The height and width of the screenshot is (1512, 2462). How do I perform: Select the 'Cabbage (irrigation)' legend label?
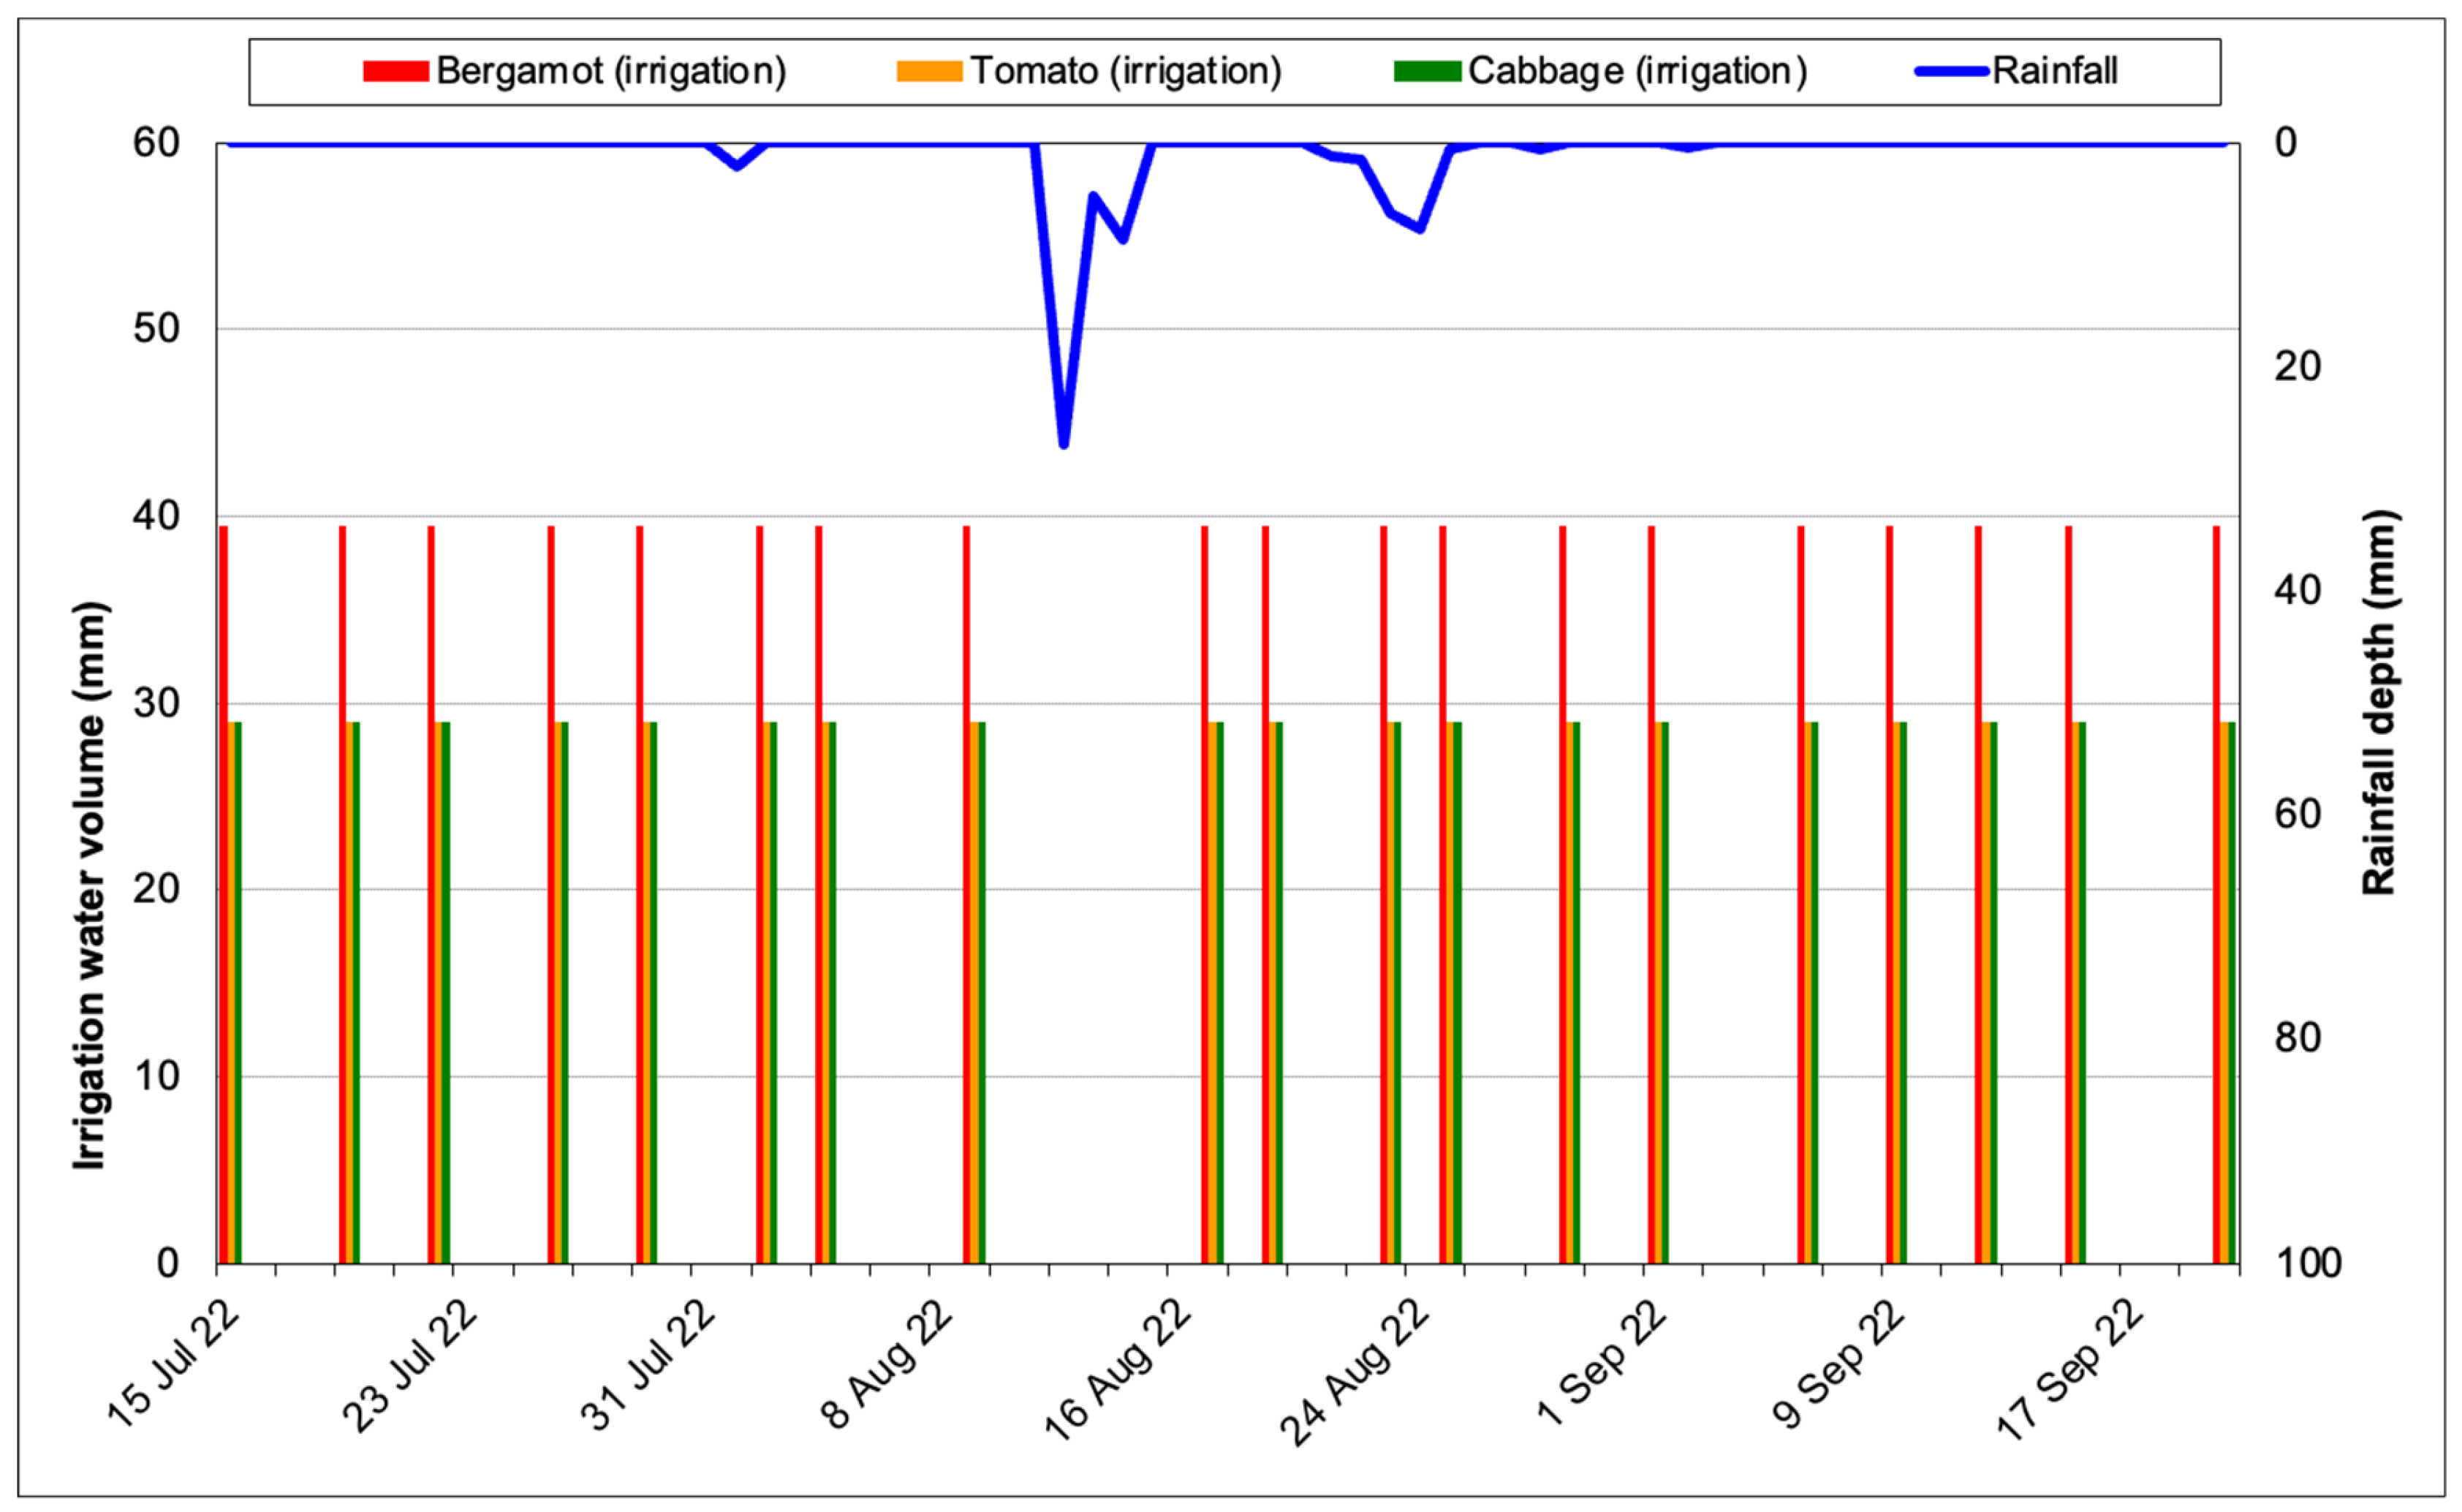pos(1638,71)
